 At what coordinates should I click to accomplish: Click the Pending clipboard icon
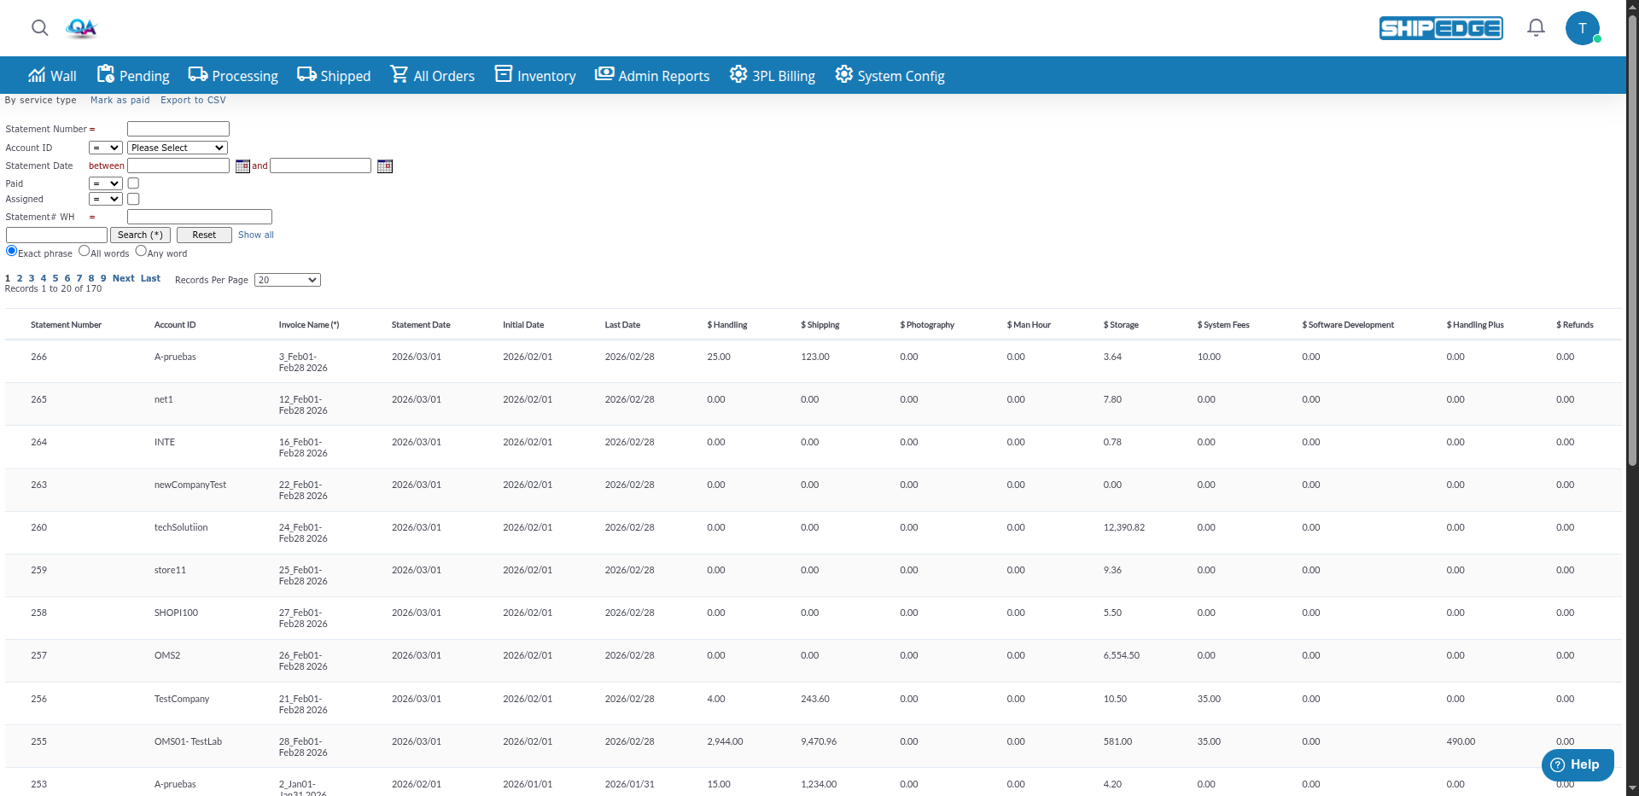pyautogui.click(x=106, y=73)
